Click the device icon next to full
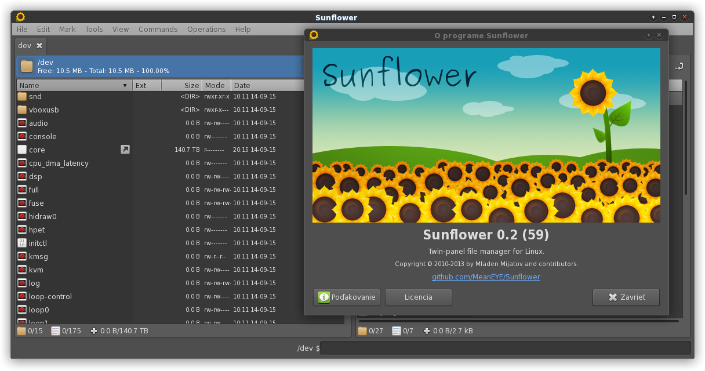This screenshot has height=371, width=705. pyautogui.click(x=22, y=190)
